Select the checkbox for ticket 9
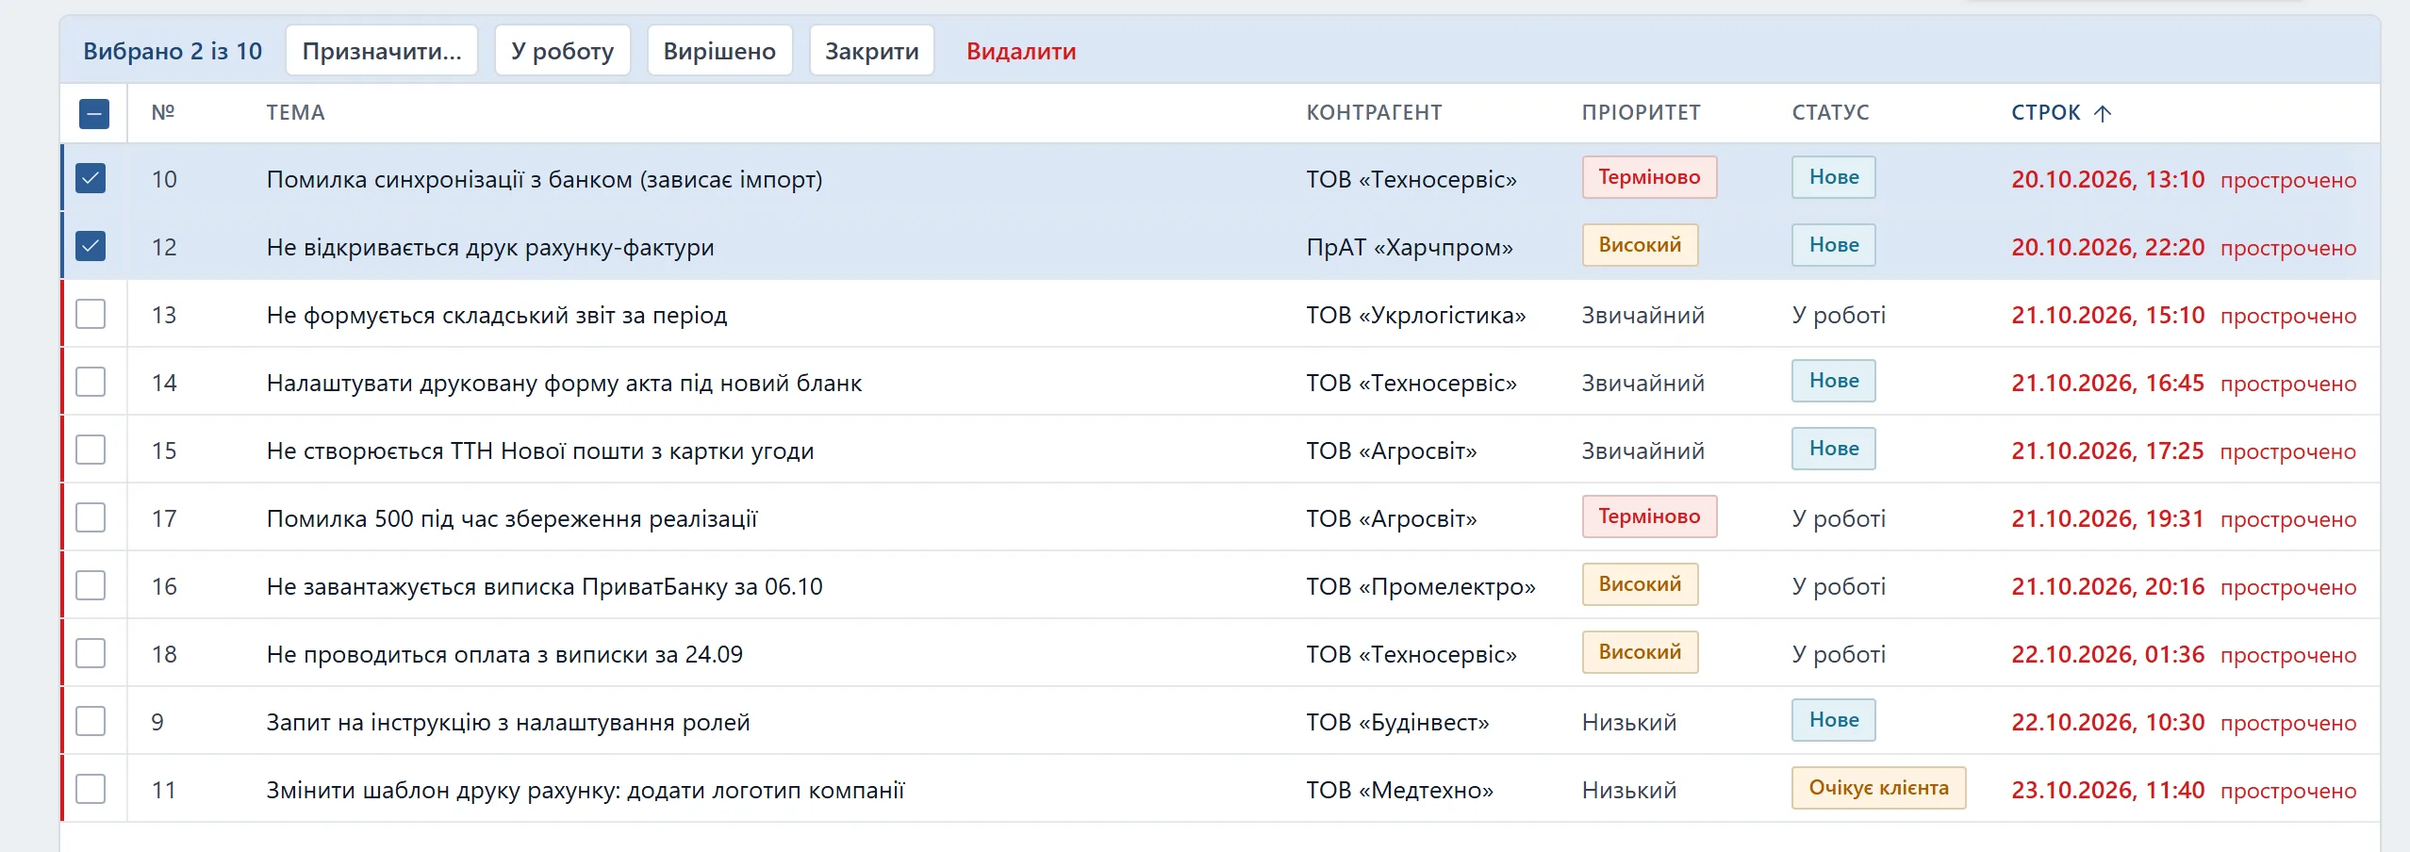Image resolution: width=2410 pixels, height=852 pixels. click(x=91, y=721)
